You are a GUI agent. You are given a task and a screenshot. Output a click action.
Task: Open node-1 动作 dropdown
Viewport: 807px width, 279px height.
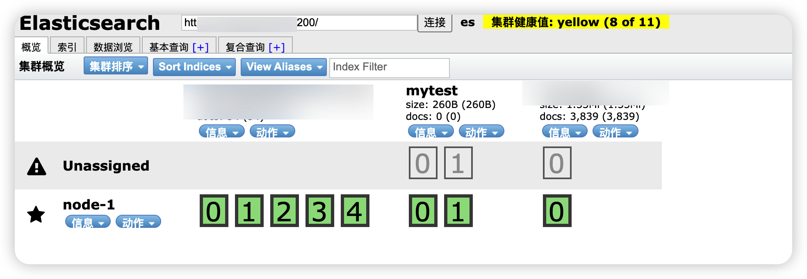click(x=139, y=222)
